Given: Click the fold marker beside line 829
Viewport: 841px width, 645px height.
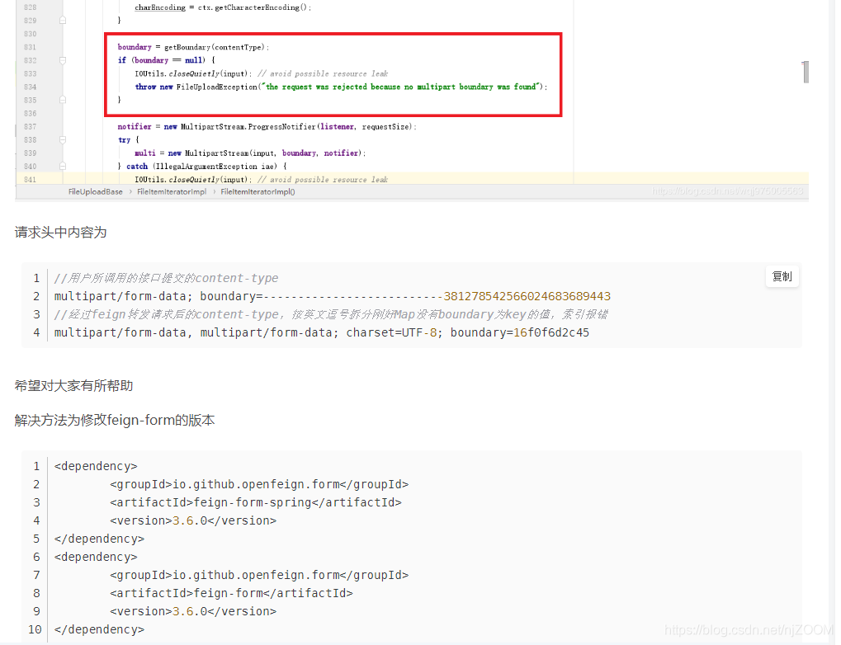Looking at the screenshot, I should point(62,21).
